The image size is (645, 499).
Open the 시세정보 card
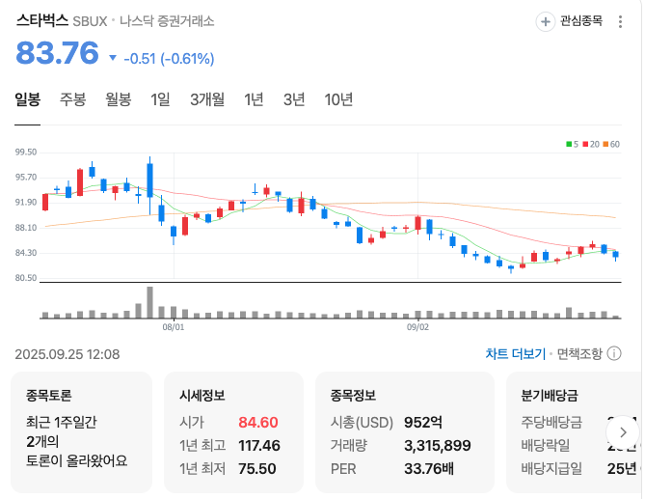tap(233, 431)
